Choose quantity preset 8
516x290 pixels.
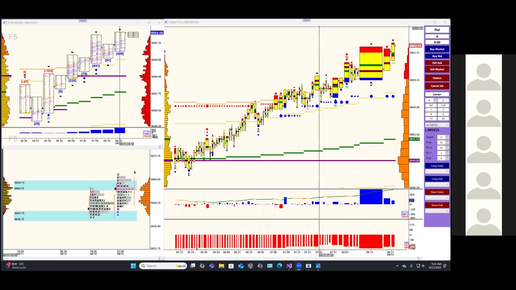click(x=443, y=114)
